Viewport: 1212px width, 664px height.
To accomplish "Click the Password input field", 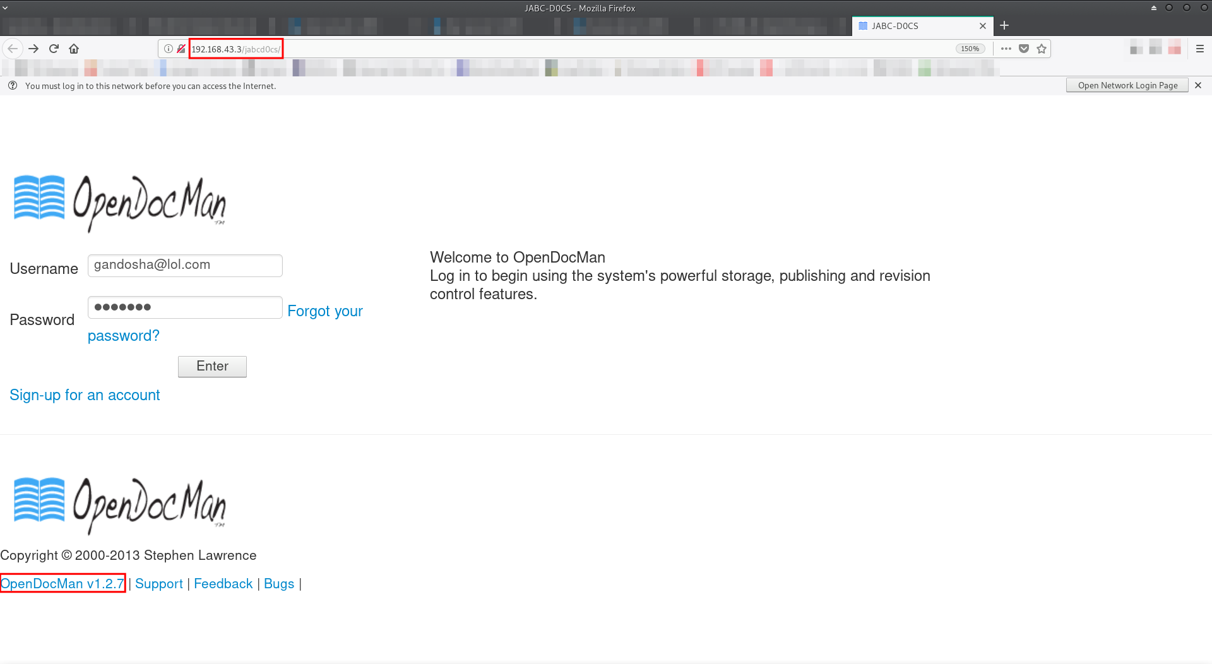I will click(x=185, y=307).
